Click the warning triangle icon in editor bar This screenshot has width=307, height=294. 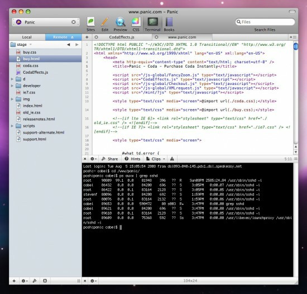click(172, 159)
